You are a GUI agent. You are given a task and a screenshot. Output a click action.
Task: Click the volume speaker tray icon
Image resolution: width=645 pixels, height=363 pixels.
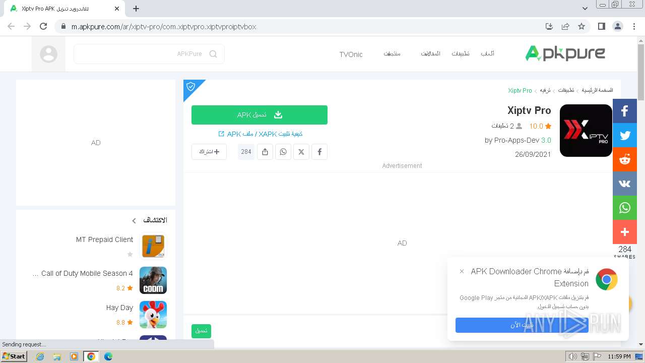573,356
